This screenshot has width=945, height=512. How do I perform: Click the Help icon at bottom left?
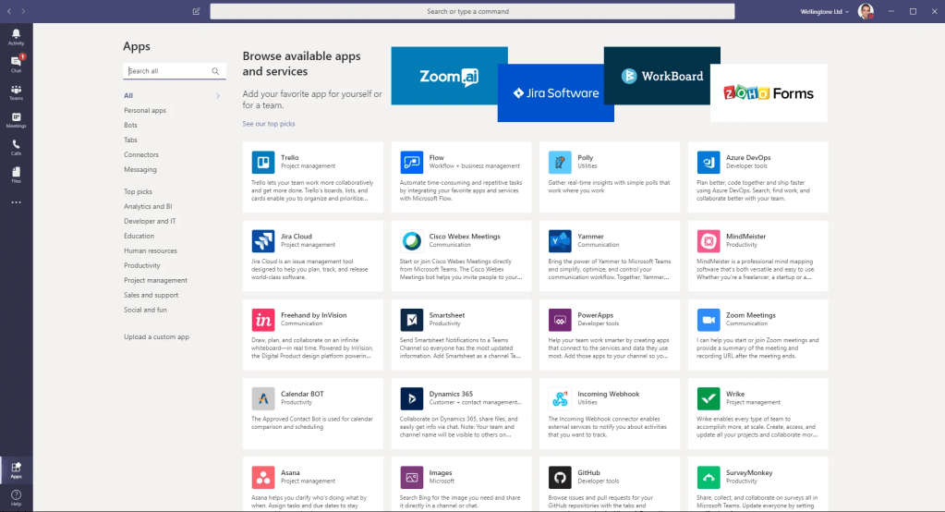click(16, 497)
